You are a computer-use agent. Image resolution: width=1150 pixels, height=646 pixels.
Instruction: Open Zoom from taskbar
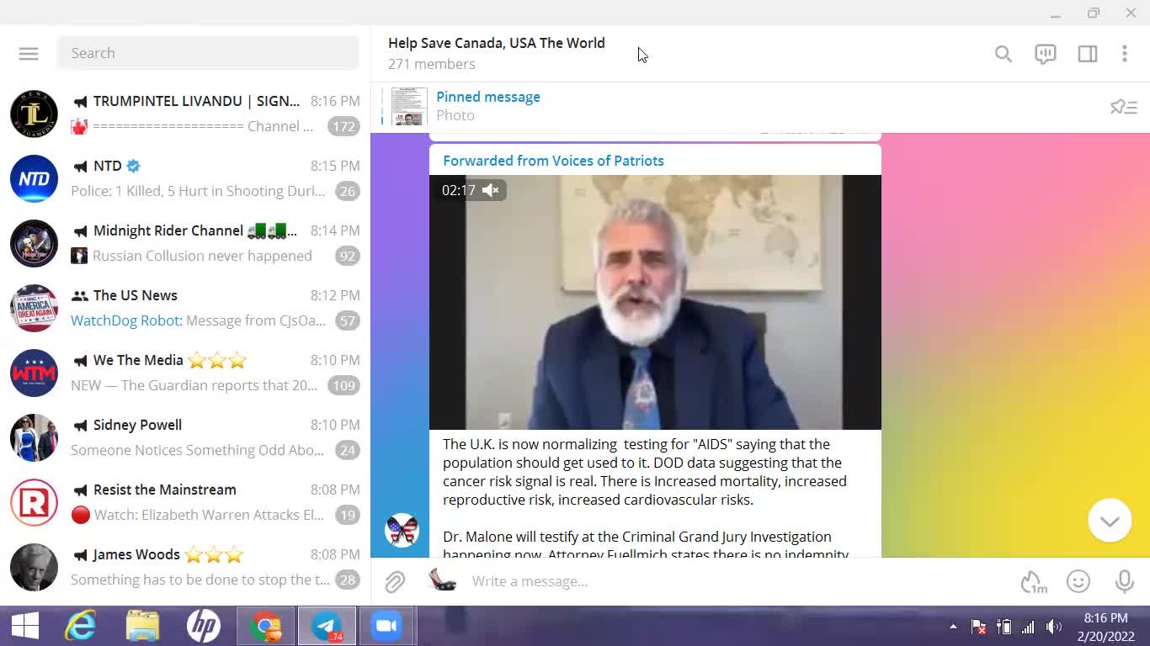(x=387, y=627)
